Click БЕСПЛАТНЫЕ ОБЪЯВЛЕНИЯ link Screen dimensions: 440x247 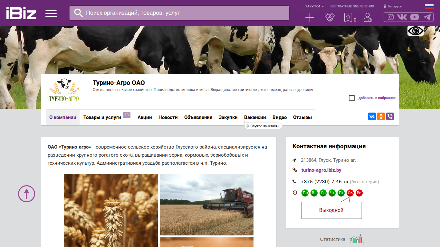352,6
